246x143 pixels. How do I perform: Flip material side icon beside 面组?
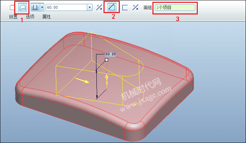pos(135,7)
